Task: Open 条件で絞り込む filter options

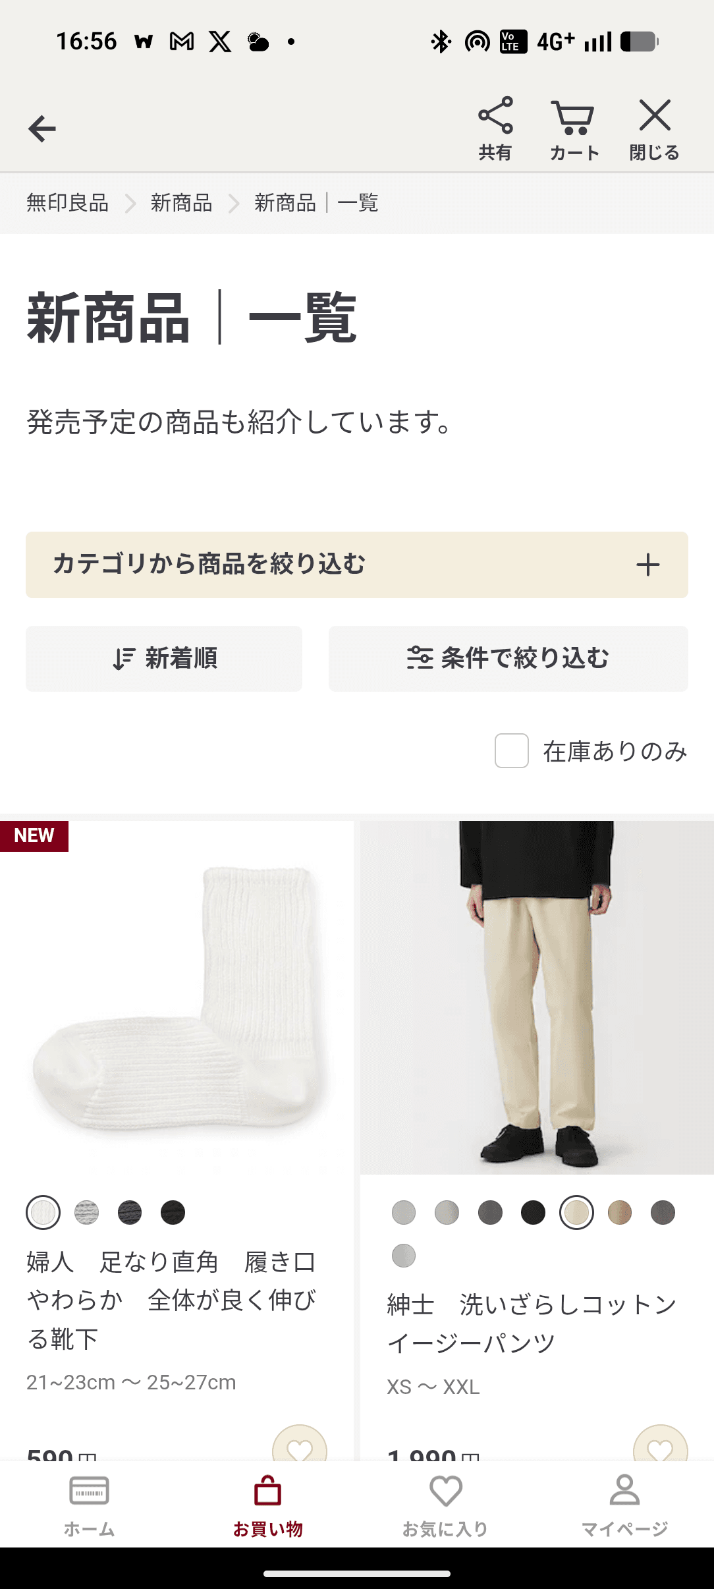Action: 508,659
